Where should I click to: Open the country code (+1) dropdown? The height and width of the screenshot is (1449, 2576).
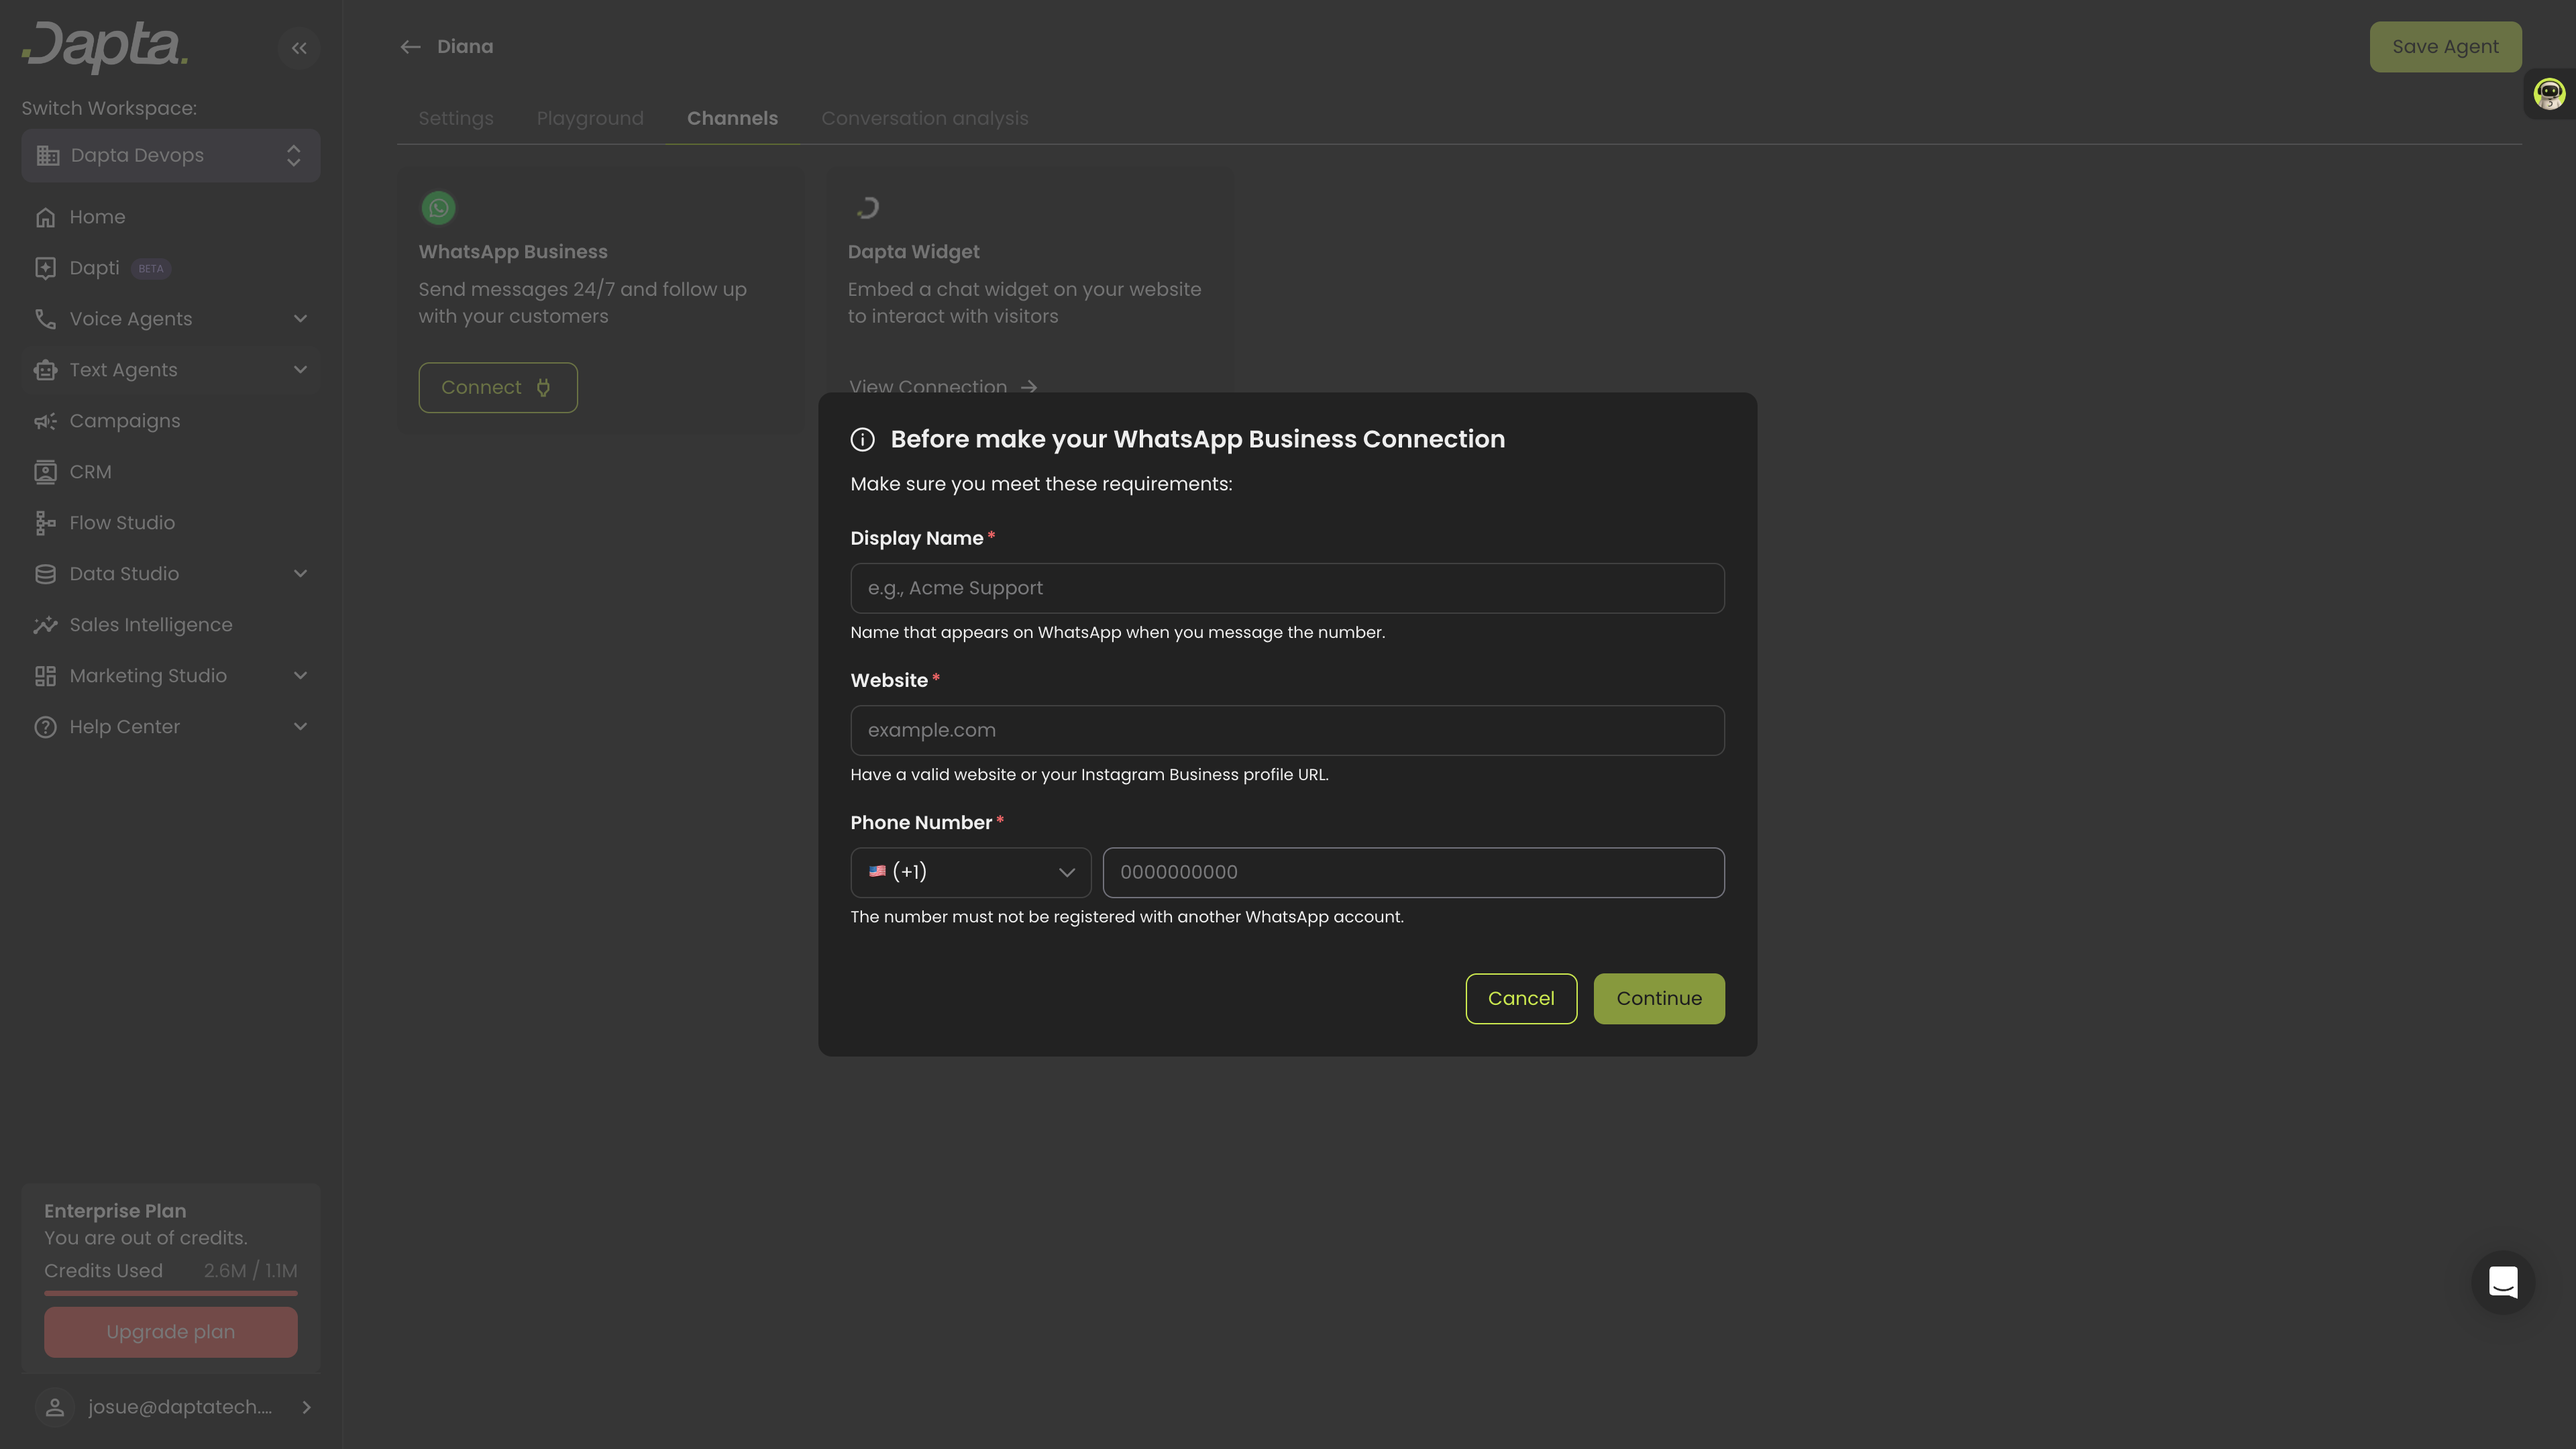[x=970, y=873]
